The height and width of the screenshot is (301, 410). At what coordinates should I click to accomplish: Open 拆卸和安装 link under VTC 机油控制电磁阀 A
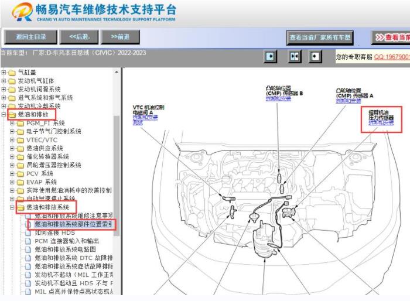pyautogui.click(x=145, y=118)
